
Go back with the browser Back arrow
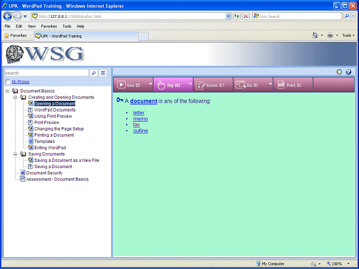(x=7, y=16)
